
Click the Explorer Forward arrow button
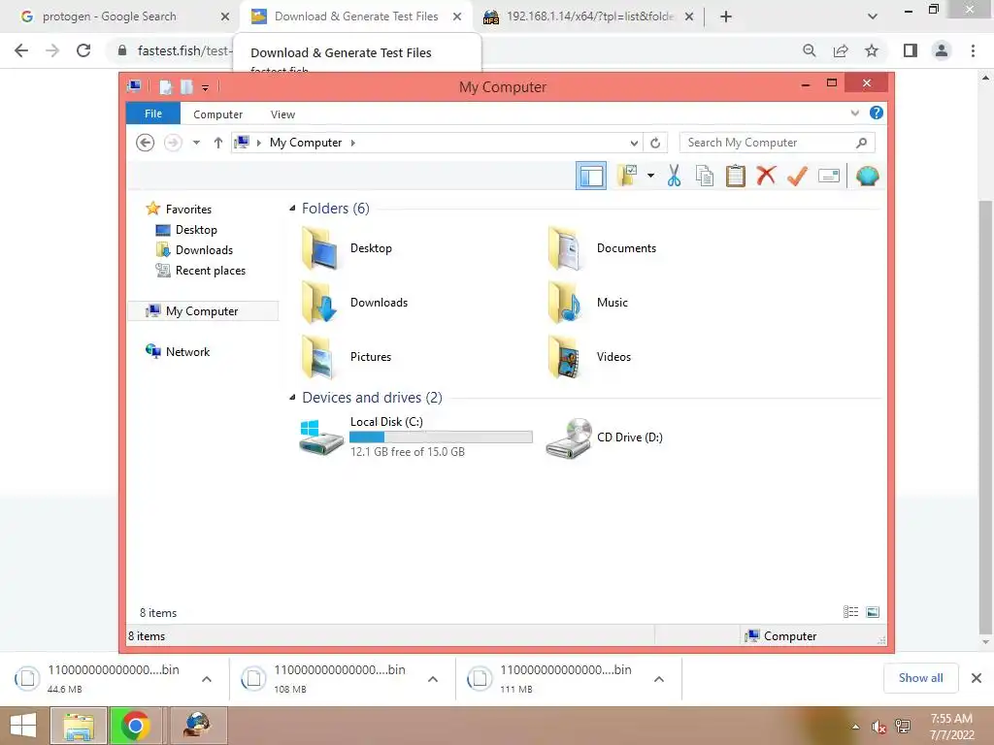(x=173, y=143)
